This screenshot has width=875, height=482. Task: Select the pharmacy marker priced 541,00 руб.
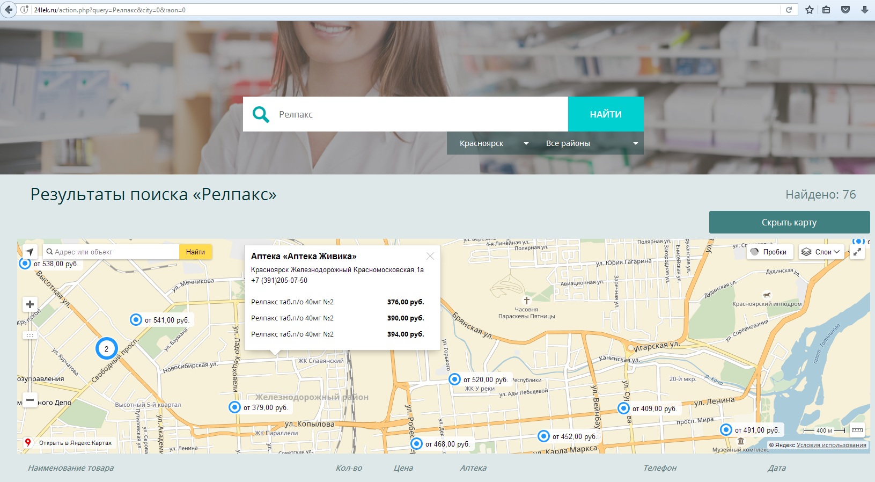[x=136, y=320]
